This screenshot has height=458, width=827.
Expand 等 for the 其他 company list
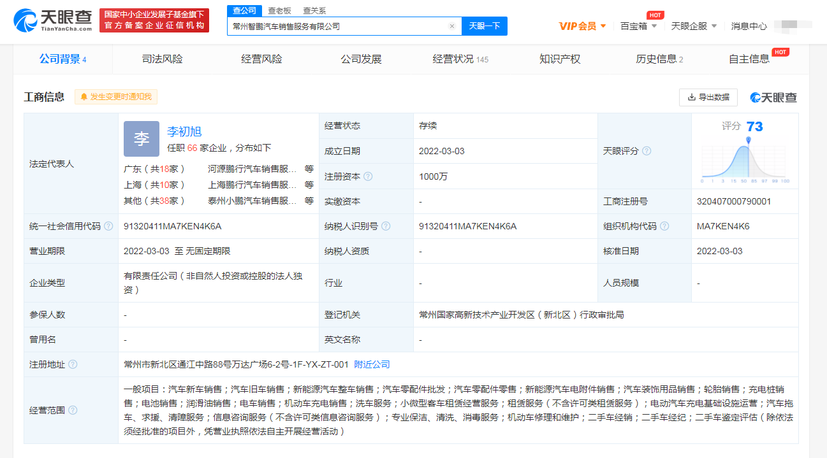(309, 201)
